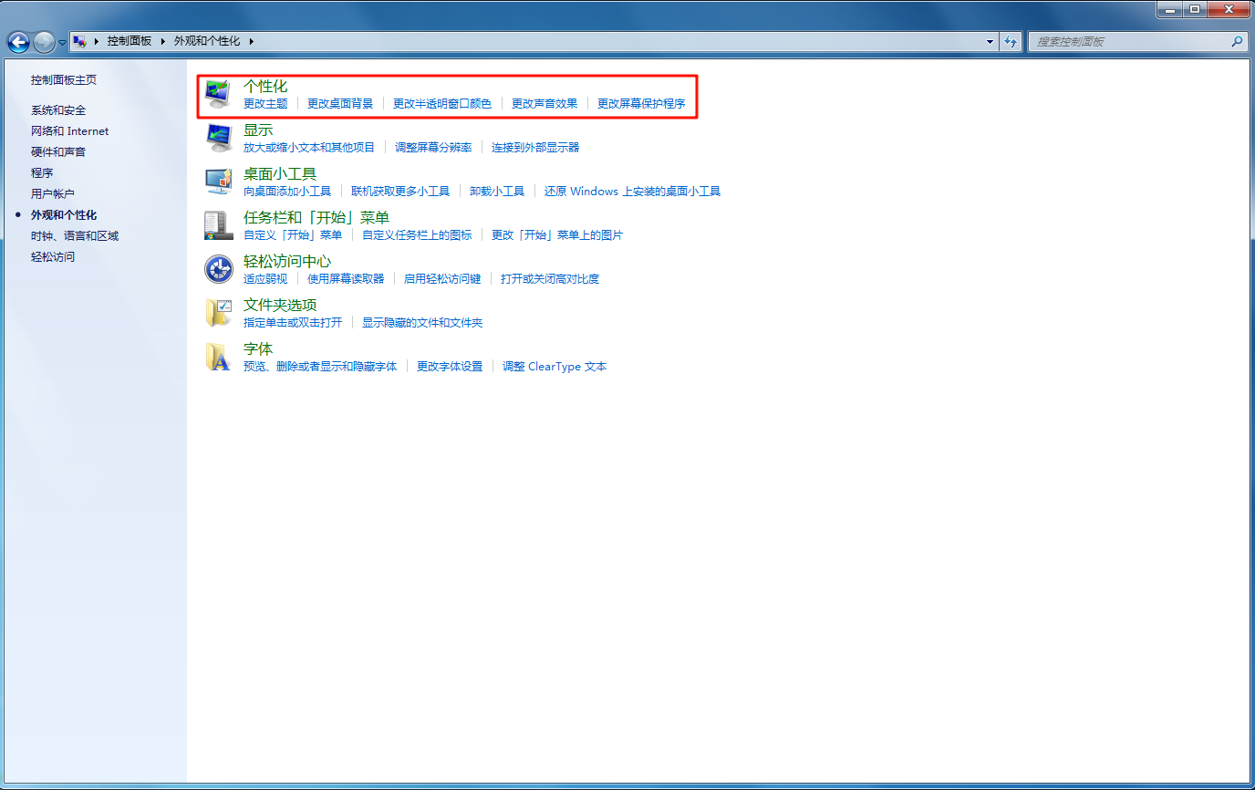Expand the arrow after 外观和个性化 in breadcrumb

click(251, 42)
